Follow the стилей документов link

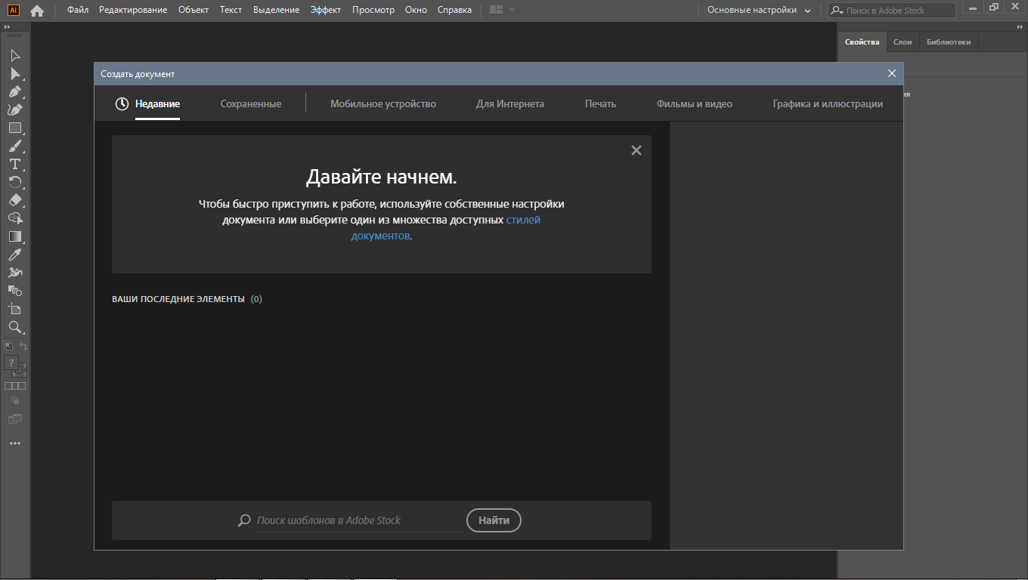tap(522, 221)
